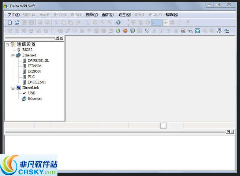Viewport: 240px width, 176px height.
Task: Select the Ethernet group above DVPEN01-SL
Action: coord(29,55)
